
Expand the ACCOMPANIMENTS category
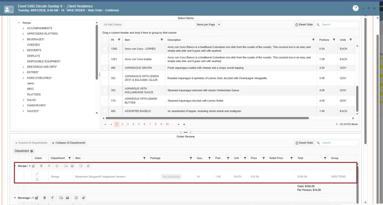pos(23,28)
